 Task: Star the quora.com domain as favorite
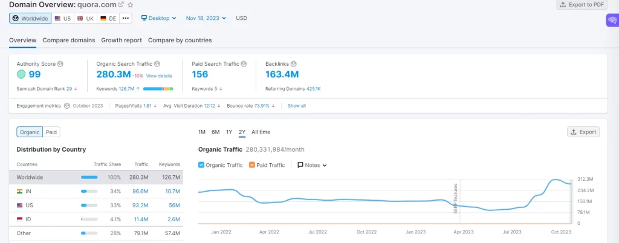pyautogui.click(x=131, y=5)
